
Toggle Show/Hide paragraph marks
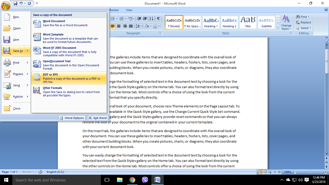(x=158, y=19)
